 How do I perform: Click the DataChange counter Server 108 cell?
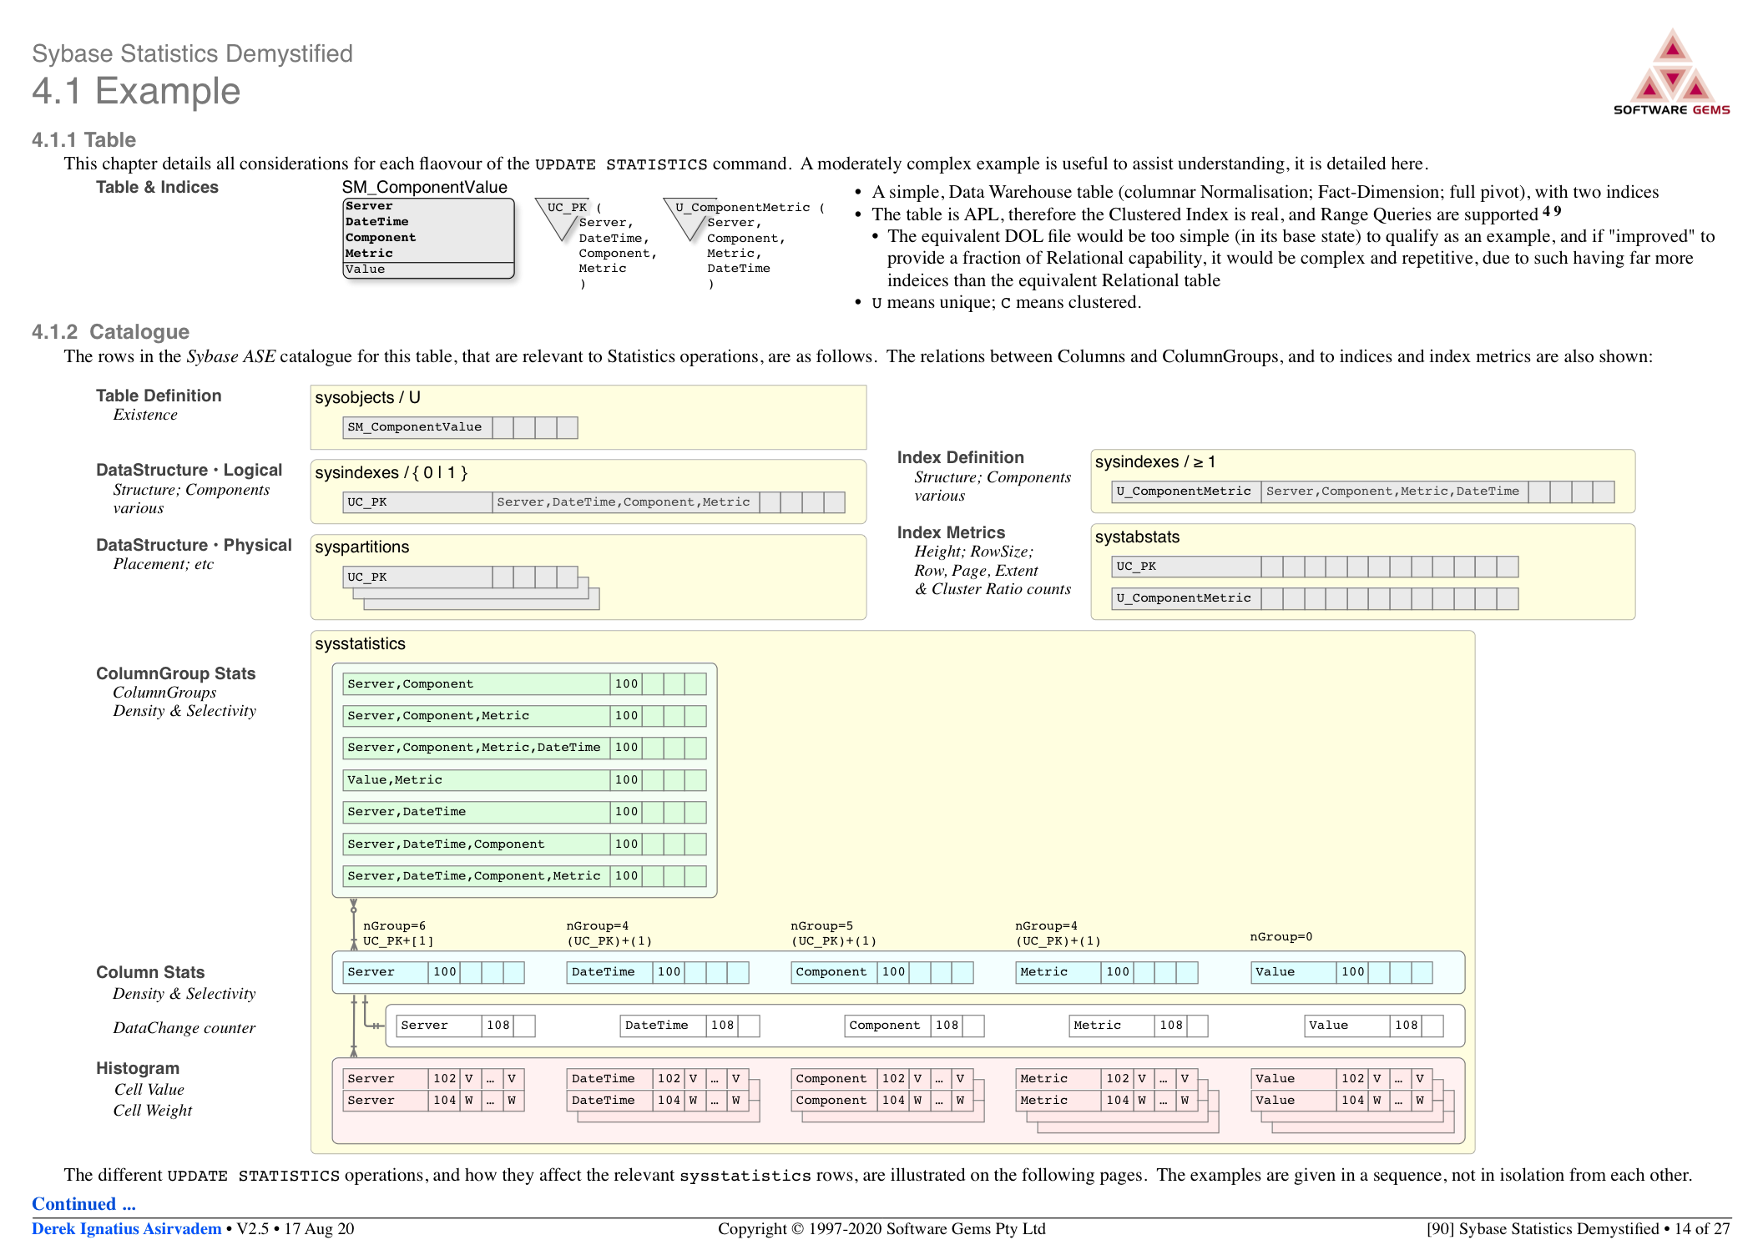pyautogui.click(x=464, y=1025)
